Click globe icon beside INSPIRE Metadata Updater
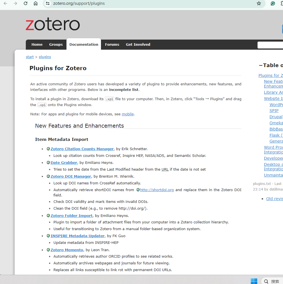This screenshot has width=283, height=284. [48, 236]
